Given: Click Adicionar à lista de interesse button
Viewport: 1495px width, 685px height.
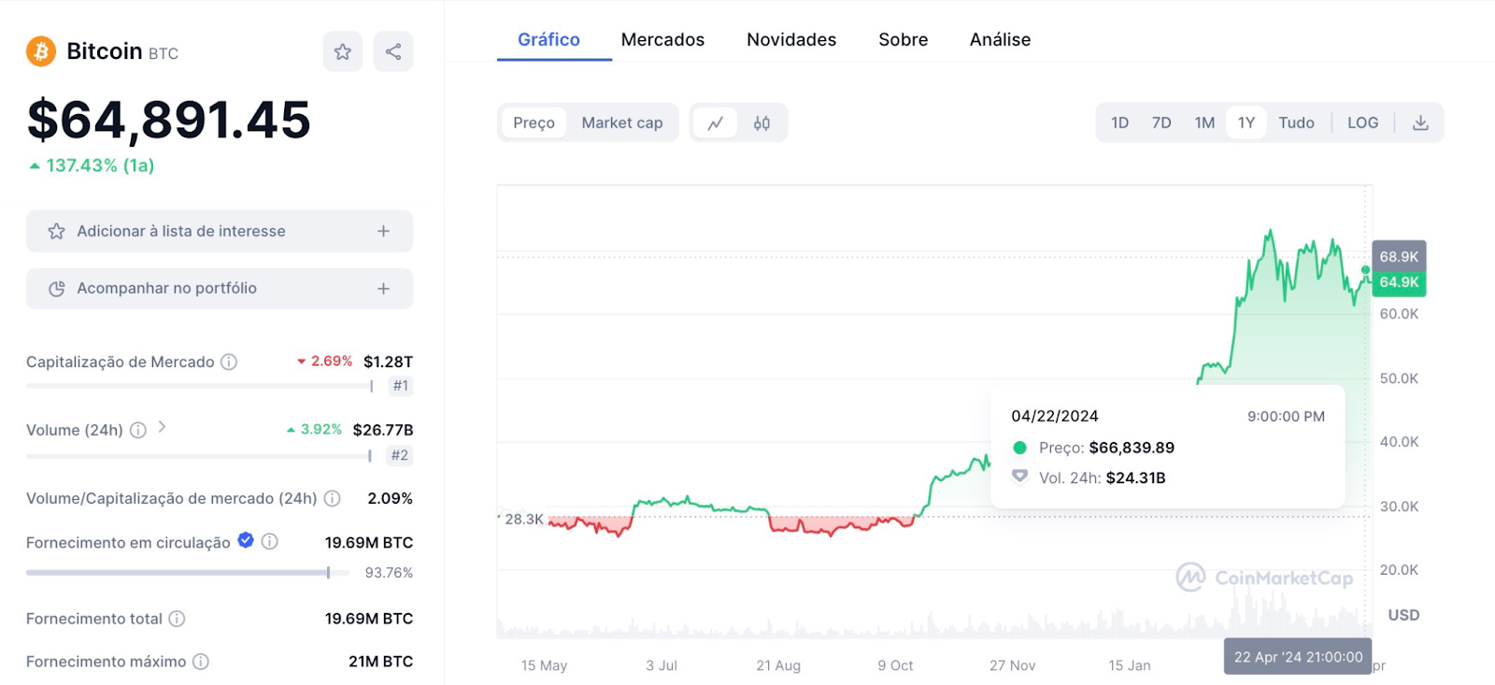Looking at the screenshot, I should (220, 231).
